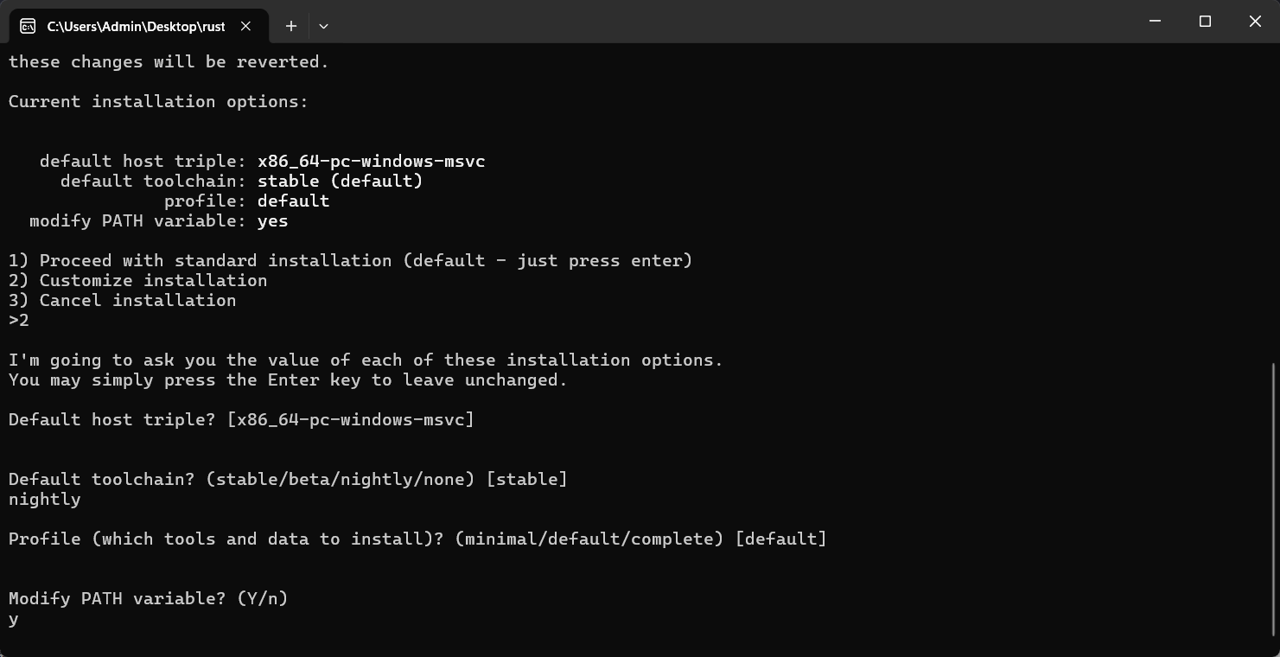Minimize the terminal window

[x=1156, y=22]
